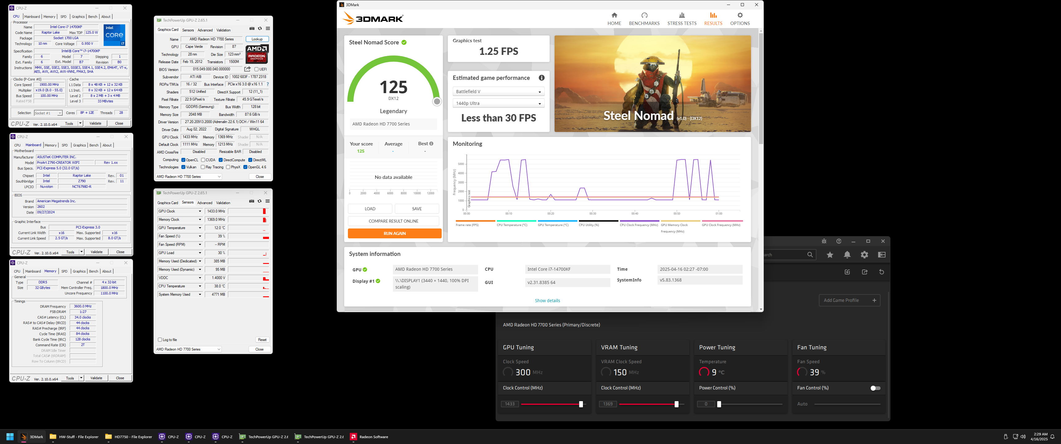Click Add Game Profile in Radeon Software
The image size is (1061, 444).
point(849,300)
